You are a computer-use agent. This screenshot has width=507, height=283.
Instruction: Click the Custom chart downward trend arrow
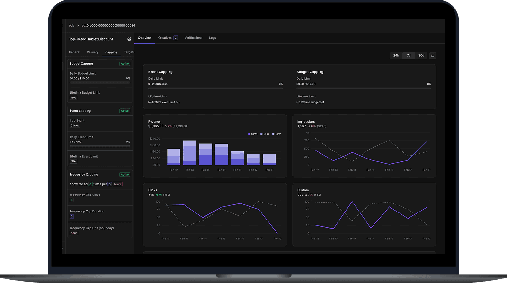pos(306,195)
